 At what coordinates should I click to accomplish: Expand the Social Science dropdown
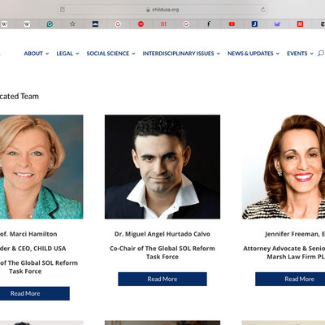[x=110, y=54]
